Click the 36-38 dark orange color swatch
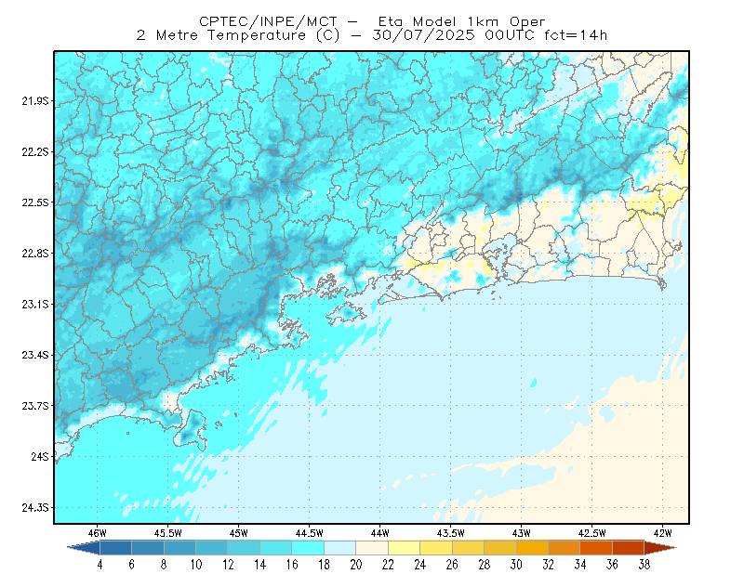Screen dimensions: 744x574 [x=629, y=548]
